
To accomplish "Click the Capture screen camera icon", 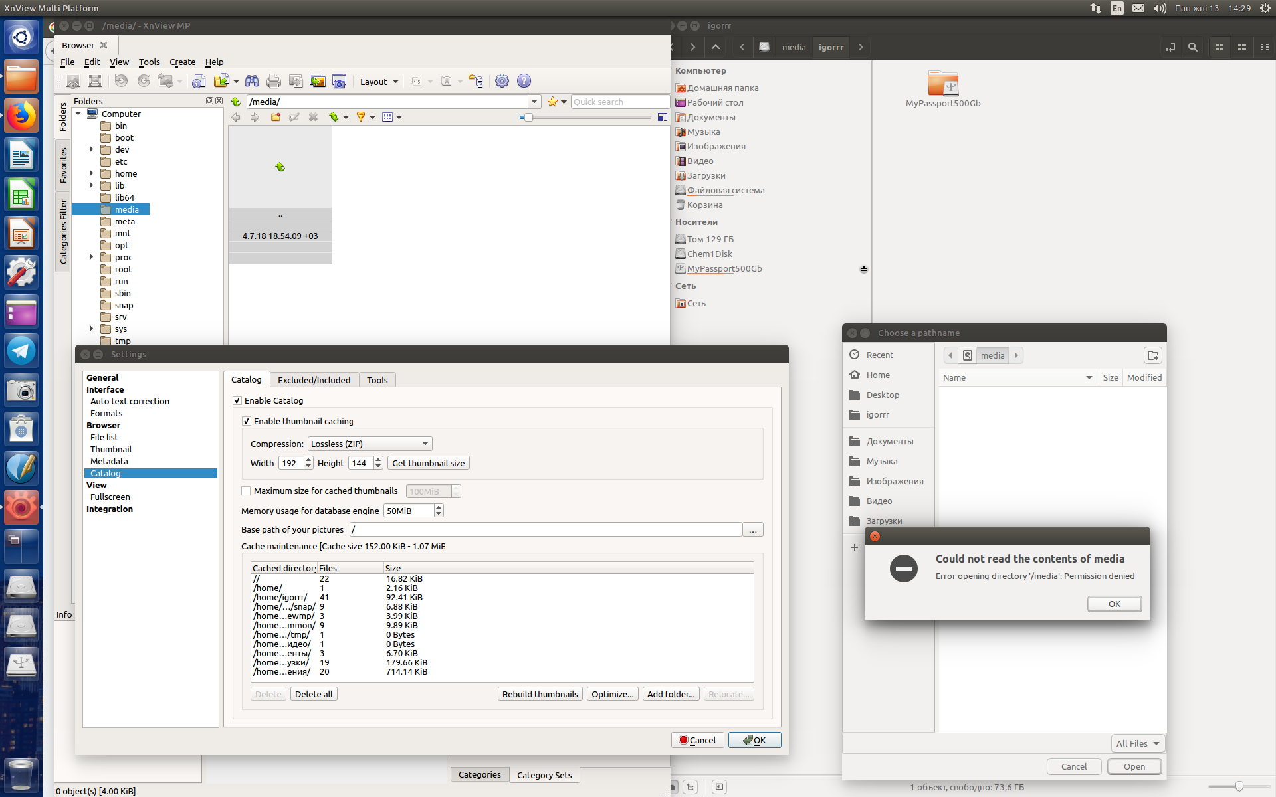I will (339, 81).
